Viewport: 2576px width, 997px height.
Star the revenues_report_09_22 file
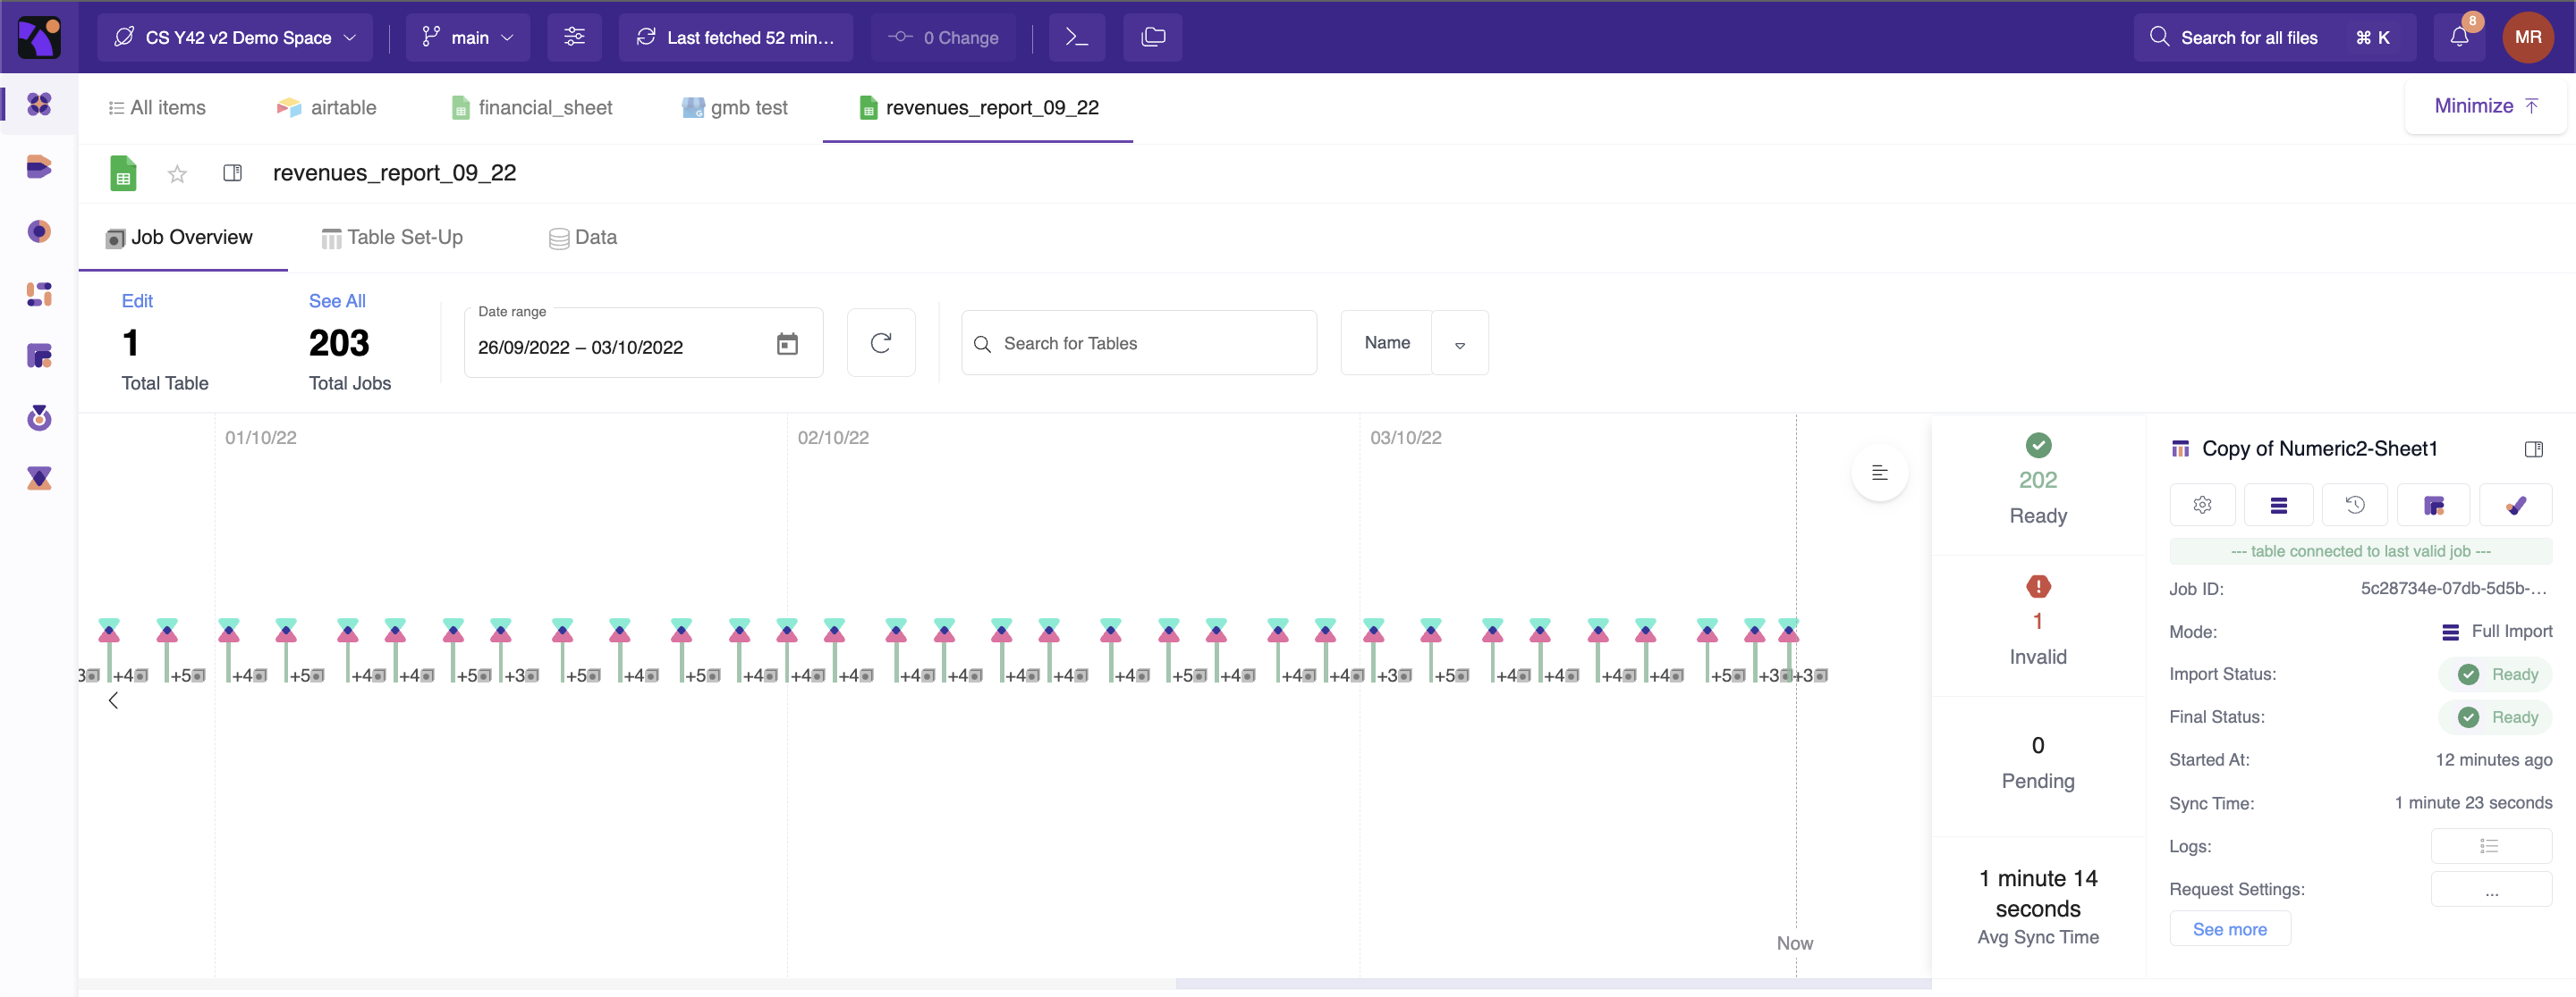[x=177, y=174]
